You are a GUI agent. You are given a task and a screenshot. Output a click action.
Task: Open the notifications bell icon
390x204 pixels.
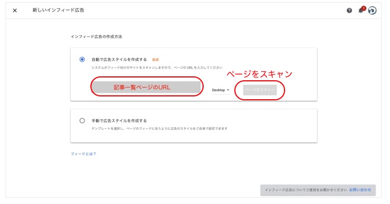[x=360, y=11]
